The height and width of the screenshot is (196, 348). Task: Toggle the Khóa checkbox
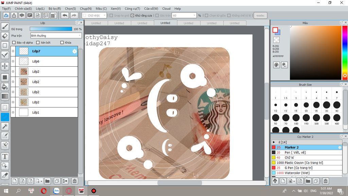[x=62, y=43]
